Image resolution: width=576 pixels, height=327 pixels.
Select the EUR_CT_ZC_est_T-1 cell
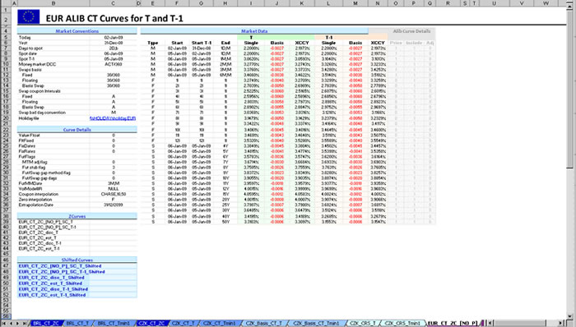click(53, 249)
